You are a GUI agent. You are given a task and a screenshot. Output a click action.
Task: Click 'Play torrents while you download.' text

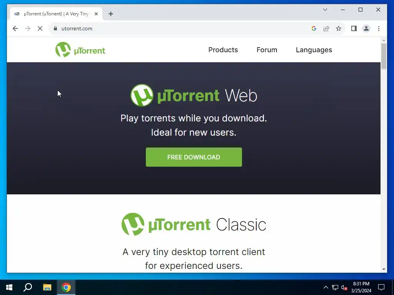[194, 118]
